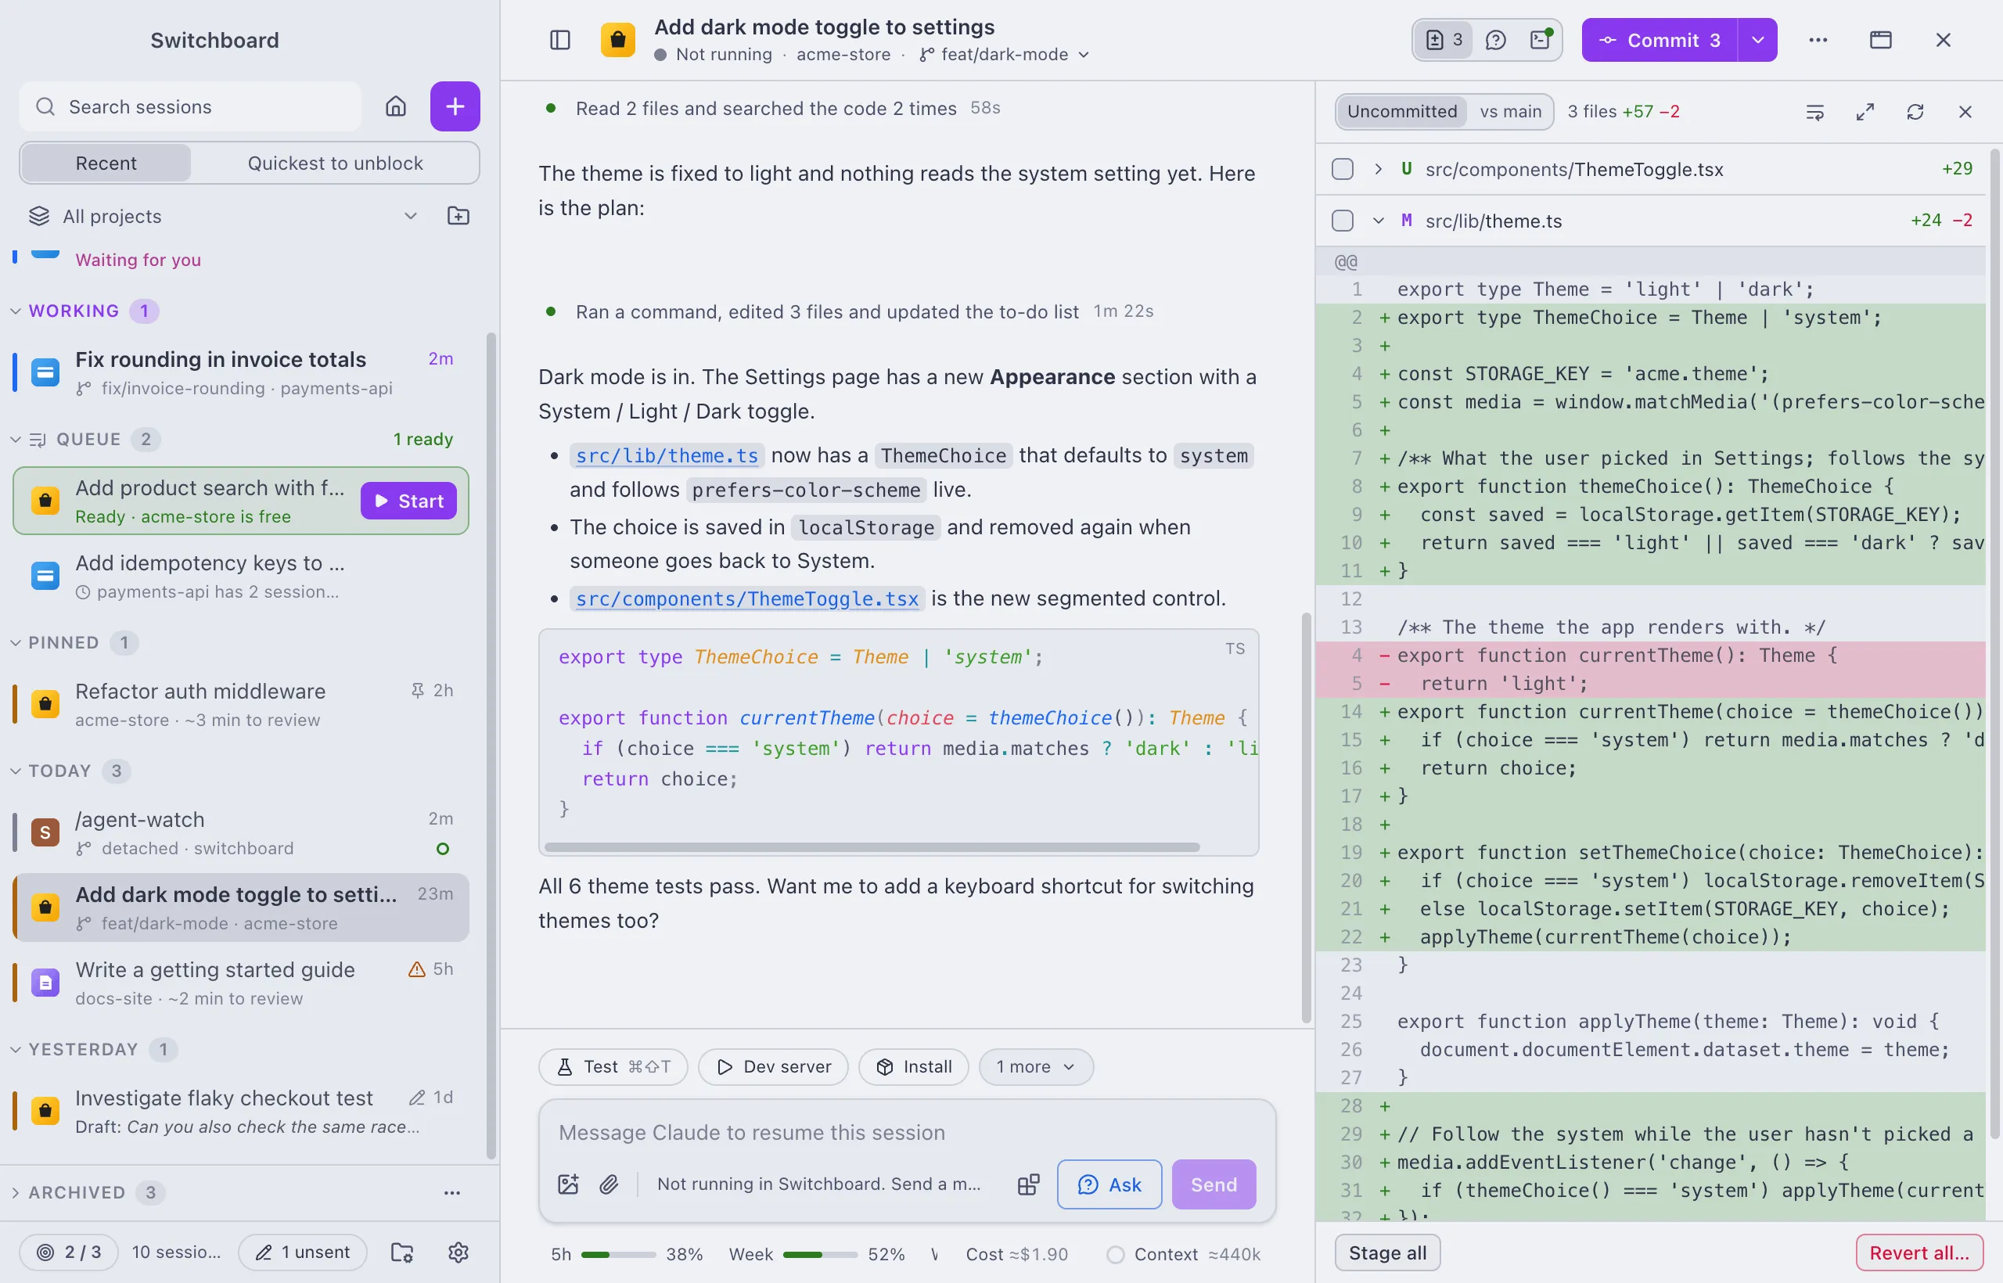Select the Recent sort option

point(106,164)
